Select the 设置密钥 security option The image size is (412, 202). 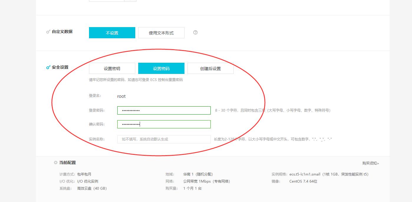(112, 68)
